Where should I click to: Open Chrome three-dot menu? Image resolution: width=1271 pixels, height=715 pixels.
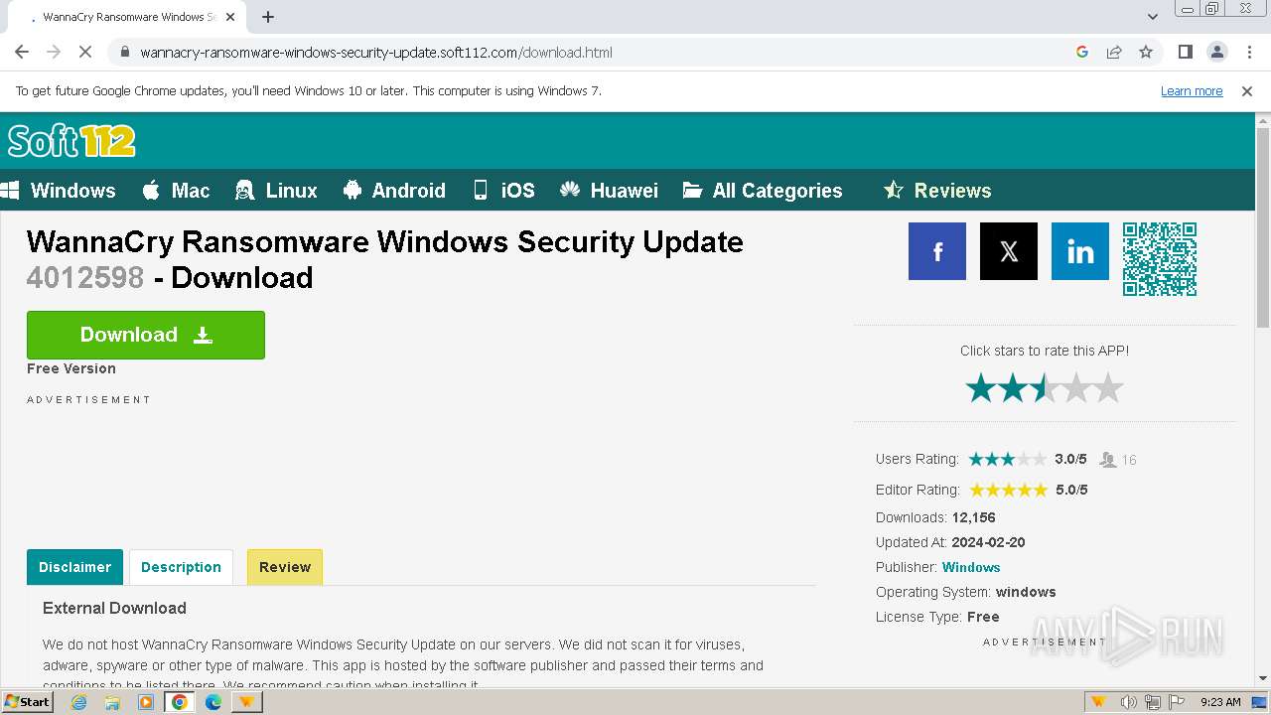click(1249, 52)
